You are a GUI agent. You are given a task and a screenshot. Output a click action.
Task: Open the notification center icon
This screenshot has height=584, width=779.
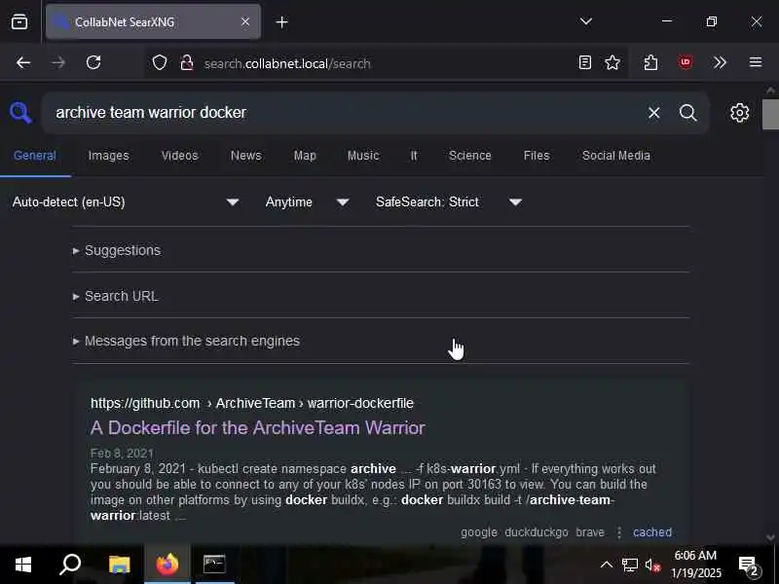[749, 565]
